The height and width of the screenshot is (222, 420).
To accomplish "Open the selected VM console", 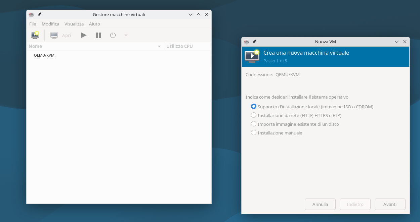I will pos(54,35).
